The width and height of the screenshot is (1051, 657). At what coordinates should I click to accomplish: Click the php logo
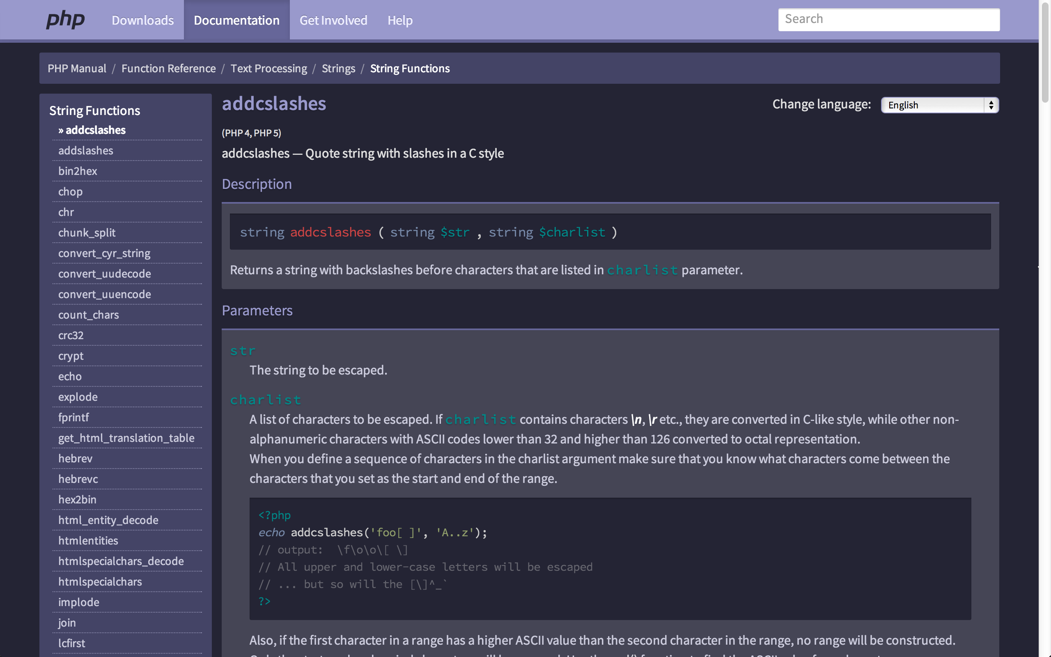pos(66,20)
